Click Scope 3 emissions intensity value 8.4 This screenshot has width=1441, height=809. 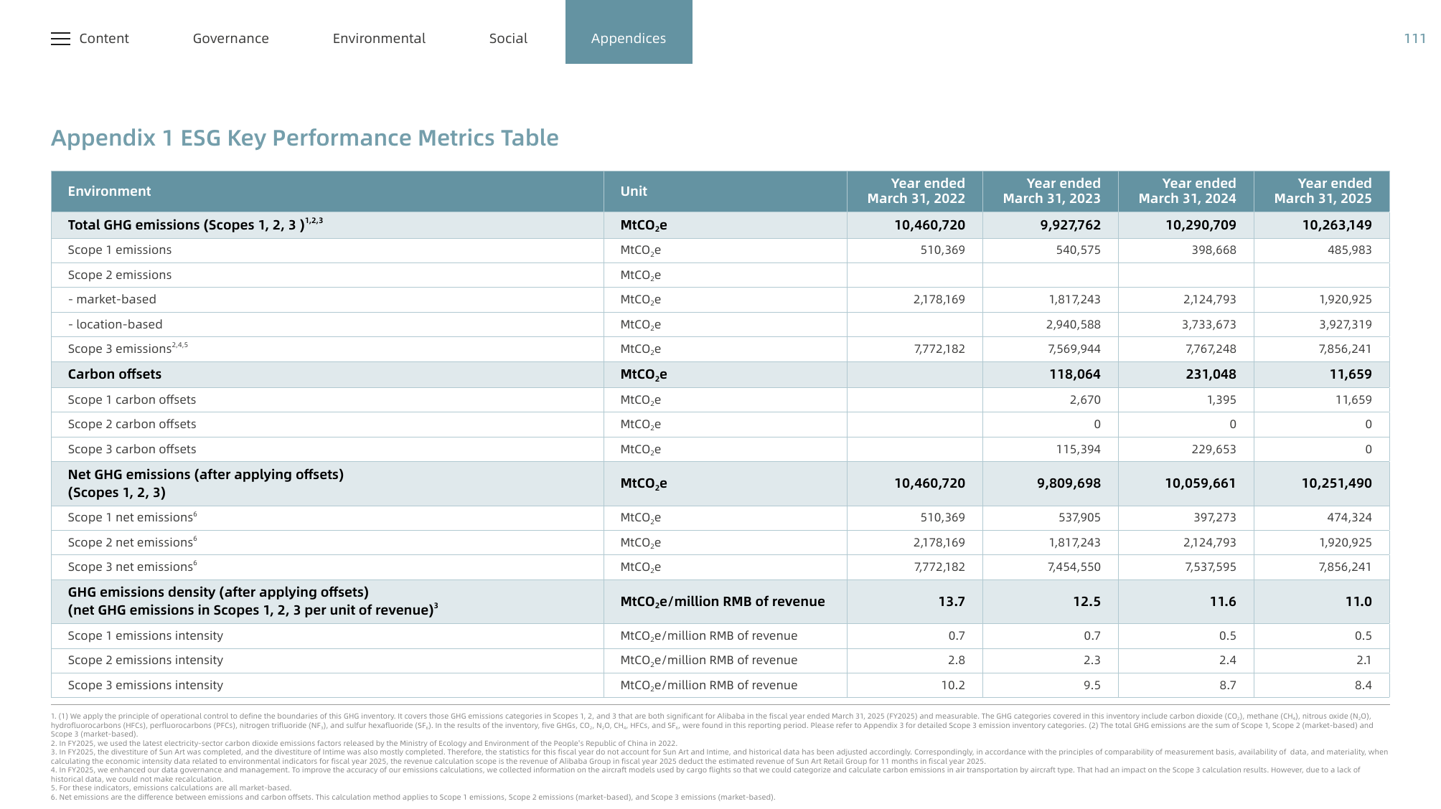1363,686
